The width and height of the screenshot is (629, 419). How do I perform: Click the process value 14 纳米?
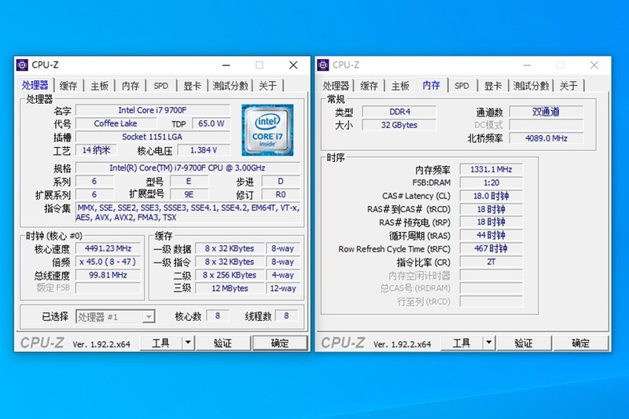point(96,150)
